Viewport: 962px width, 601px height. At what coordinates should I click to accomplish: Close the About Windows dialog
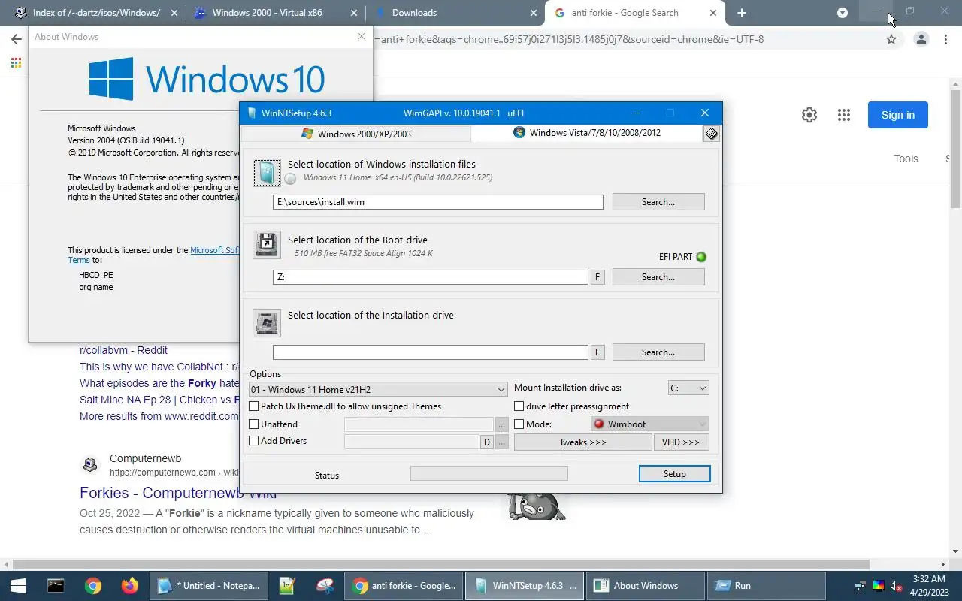tap(362, 36)
